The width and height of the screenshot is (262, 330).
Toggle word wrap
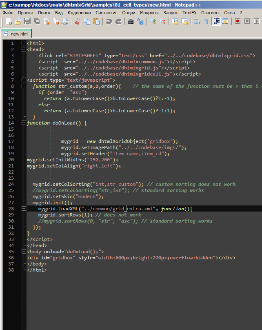[x=197, y=21]
